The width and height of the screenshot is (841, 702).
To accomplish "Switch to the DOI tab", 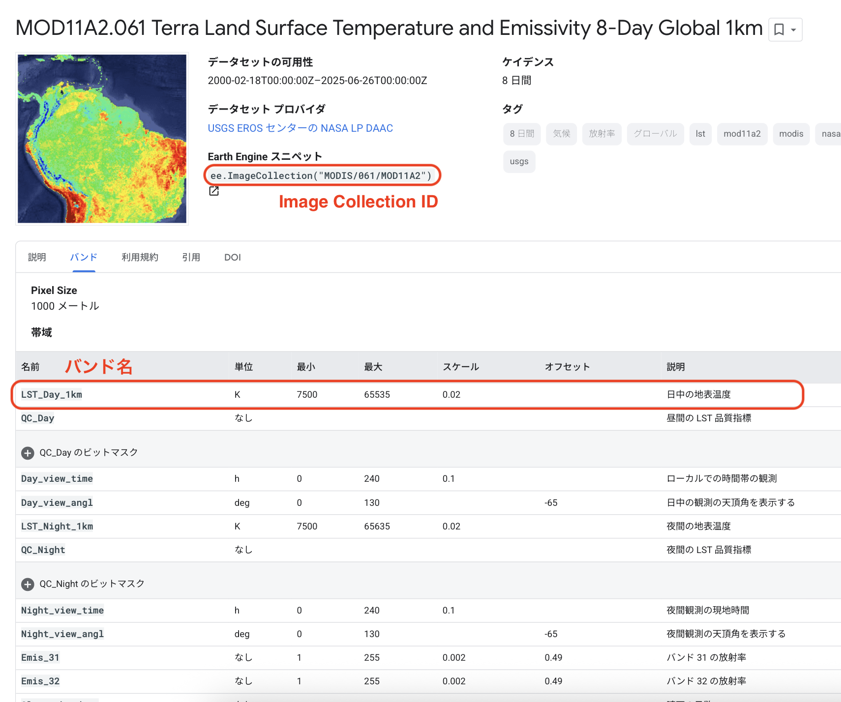I will [232, 257].
